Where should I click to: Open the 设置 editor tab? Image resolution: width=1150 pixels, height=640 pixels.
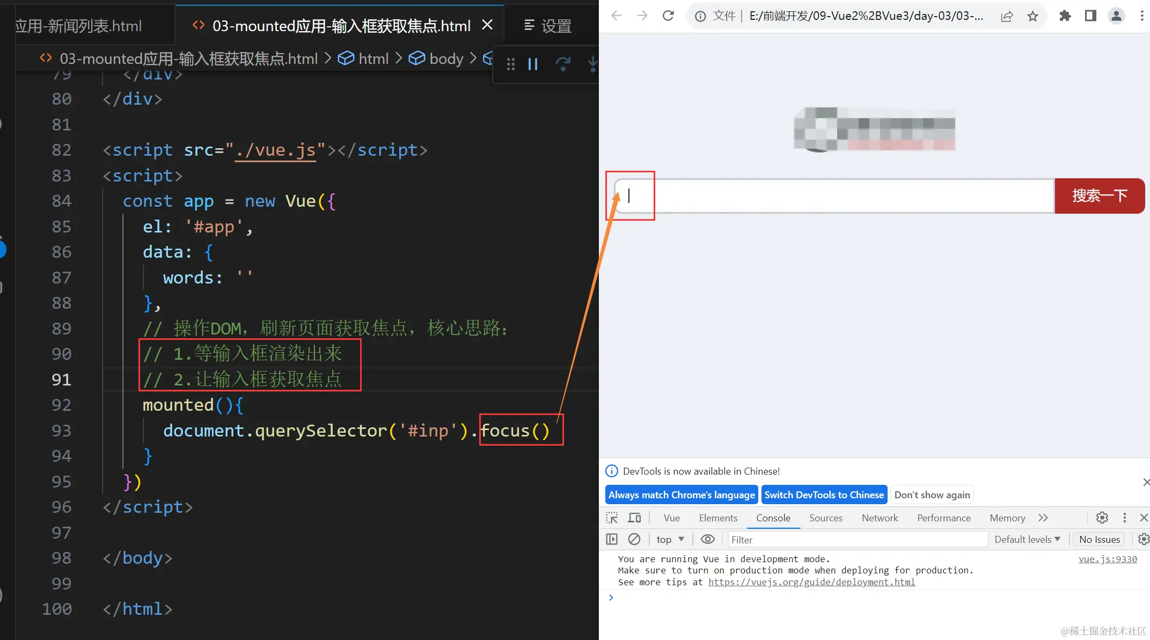(x=548, y=25)
